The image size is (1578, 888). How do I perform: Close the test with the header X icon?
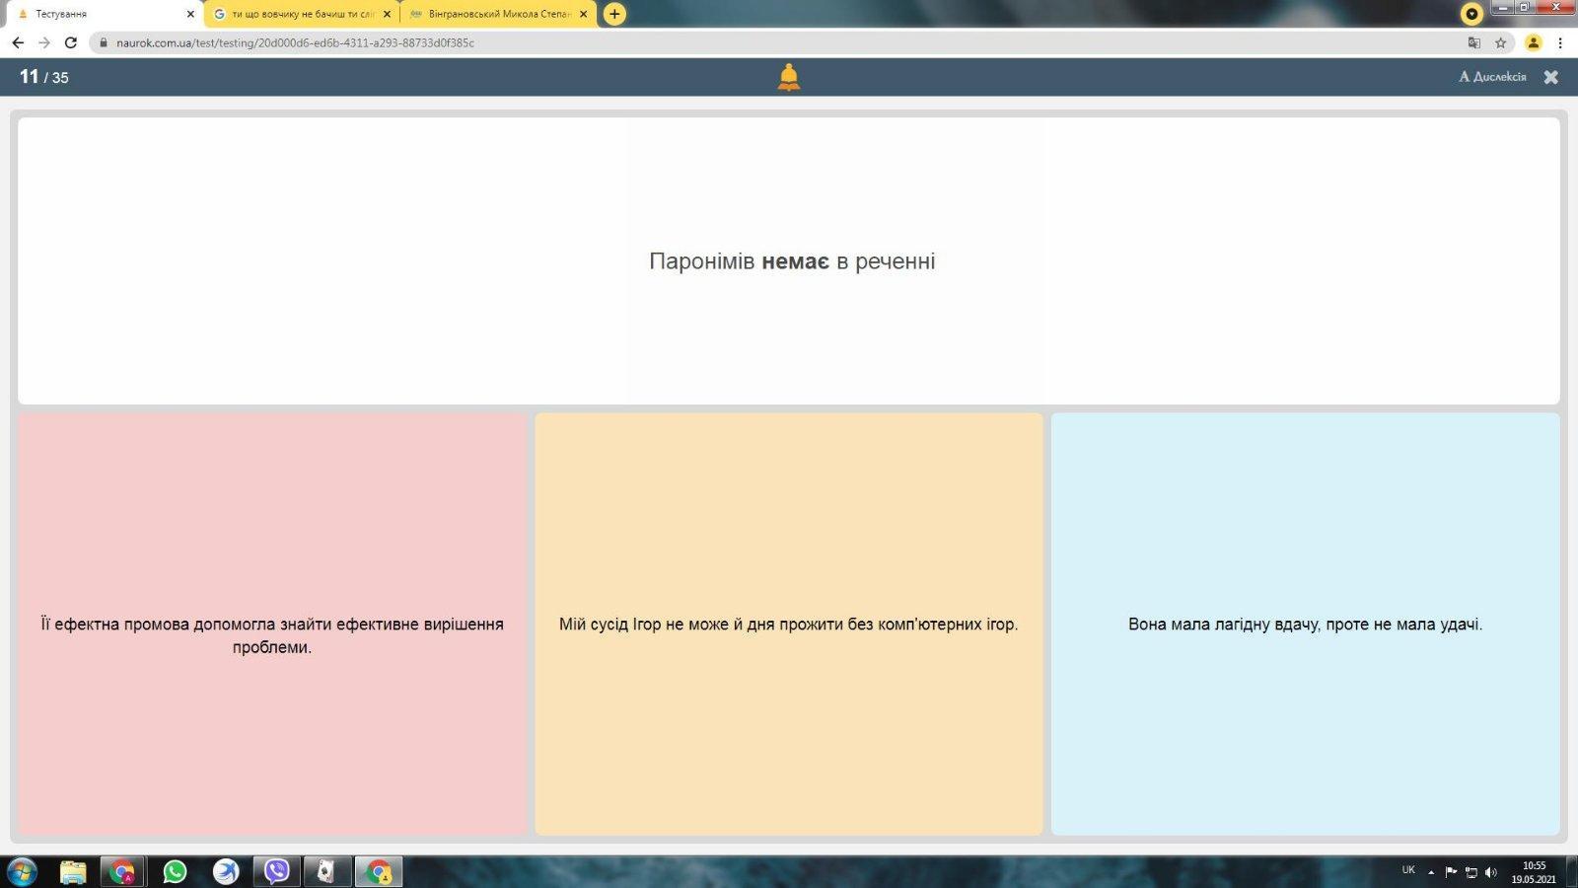pyautogui.click(x=1550, y=77)
